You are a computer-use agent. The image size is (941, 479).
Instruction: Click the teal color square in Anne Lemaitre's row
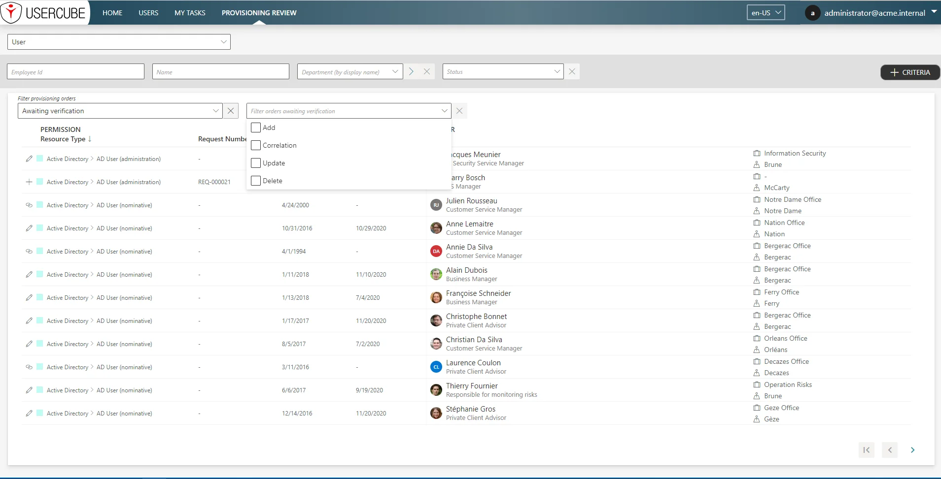(x=40, y=227)
